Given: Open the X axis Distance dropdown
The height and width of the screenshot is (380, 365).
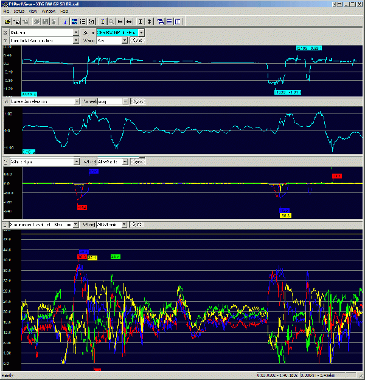Looking at the screenshot, I should tap(75, 32).
